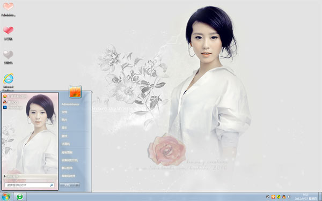
Task: Open the Administrator user folder
Action: (70, 104)
